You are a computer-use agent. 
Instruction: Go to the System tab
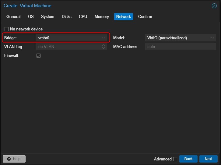tap(47, 16)
